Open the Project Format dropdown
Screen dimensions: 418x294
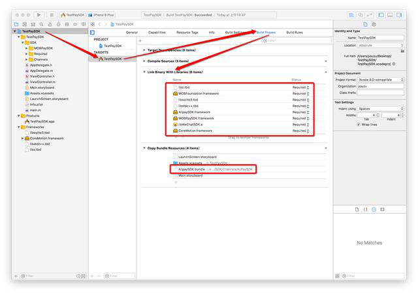pyautogui.click(x=380, y=80)
